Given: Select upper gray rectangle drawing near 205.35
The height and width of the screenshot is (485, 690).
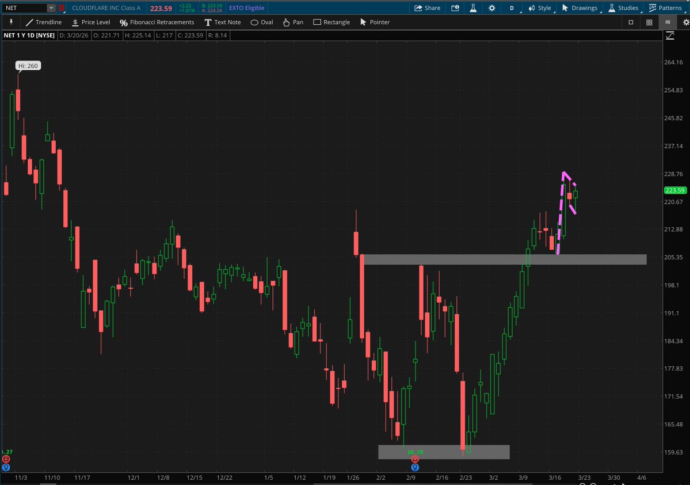Looking at the screenshot, I should [504, 259].
